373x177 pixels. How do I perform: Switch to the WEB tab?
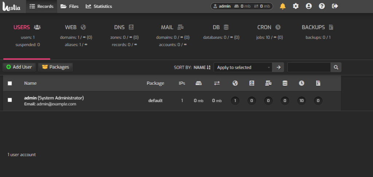(x=75, y=27)
